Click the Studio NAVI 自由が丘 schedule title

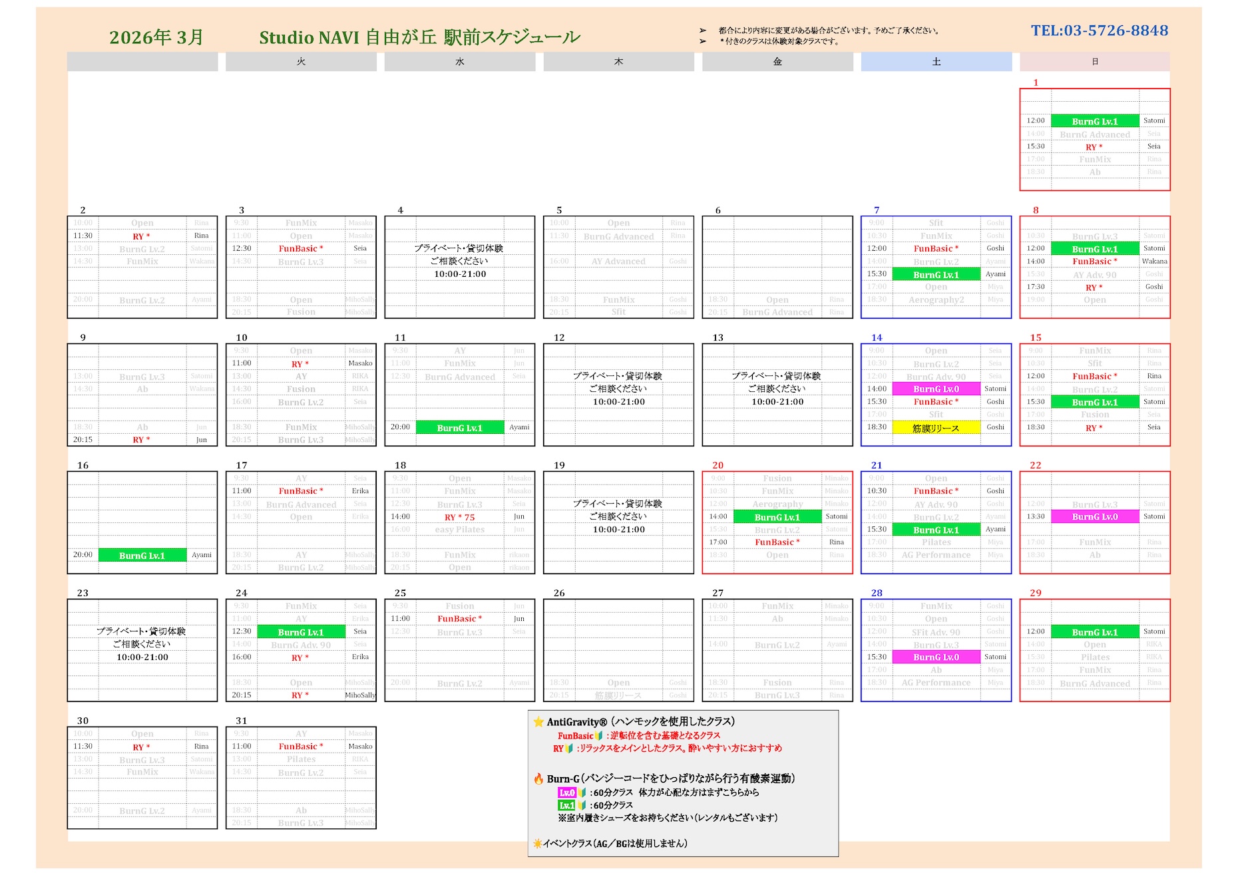(x=419, y=37)
